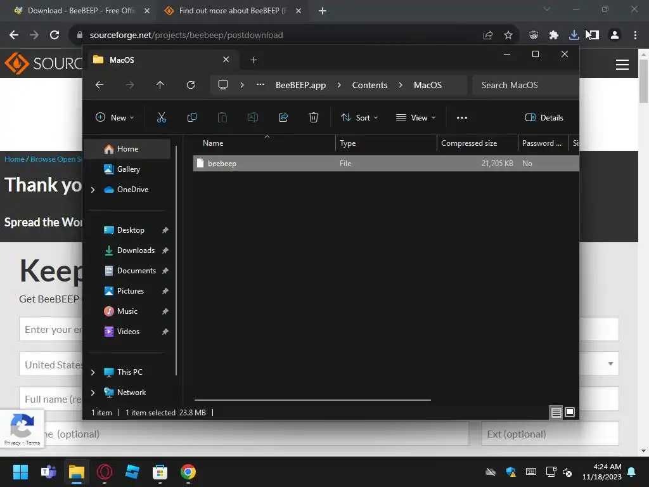Viewport: 649px width, 487px height.
Task: Bookmark this page with star icon
Action: [508, 36]
